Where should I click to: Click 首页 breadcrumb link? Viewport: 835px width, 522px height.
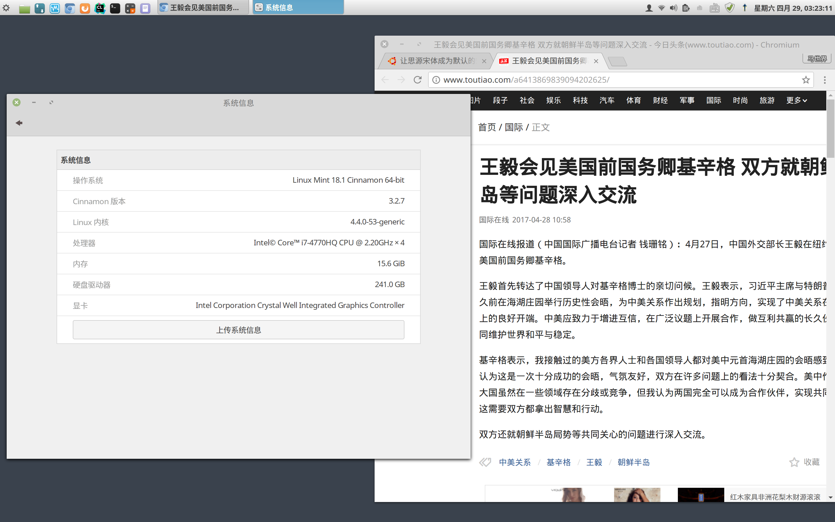point(487,127)
